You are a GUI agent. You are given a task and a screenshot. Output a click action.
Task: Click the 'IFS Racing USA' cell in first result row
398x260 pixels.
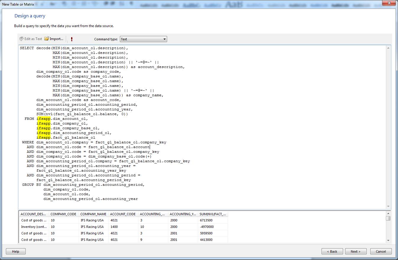tap(92, 220)
